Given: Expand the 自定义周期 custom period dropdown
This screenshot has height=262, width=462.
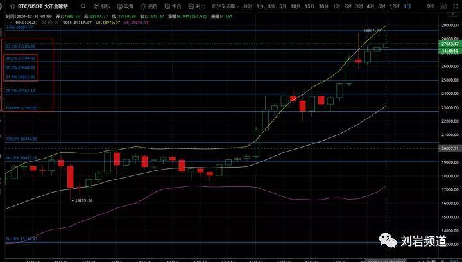Looking at the screenshot, I should (x=225, y=6).
